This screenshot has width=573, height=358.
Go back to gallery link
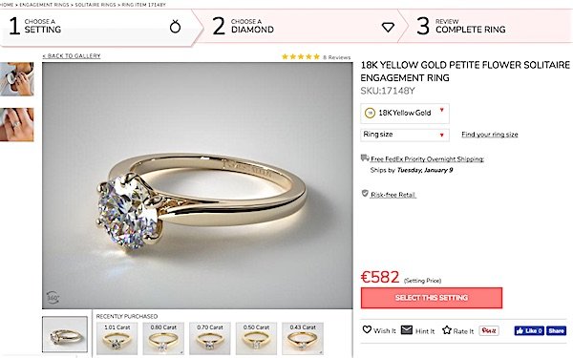tap(72, 56)
